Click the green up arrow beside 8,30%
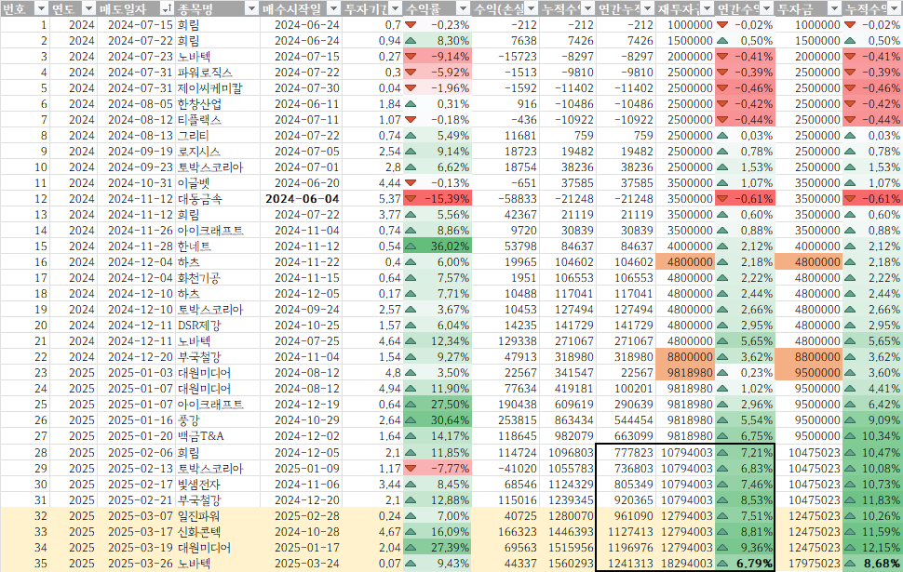Screen dimensions: 903x572 pyautogui.click(x=411, y=41)
